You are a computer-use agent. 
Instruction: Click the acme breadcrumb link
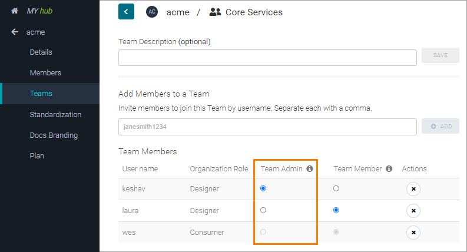pos(177,12)
